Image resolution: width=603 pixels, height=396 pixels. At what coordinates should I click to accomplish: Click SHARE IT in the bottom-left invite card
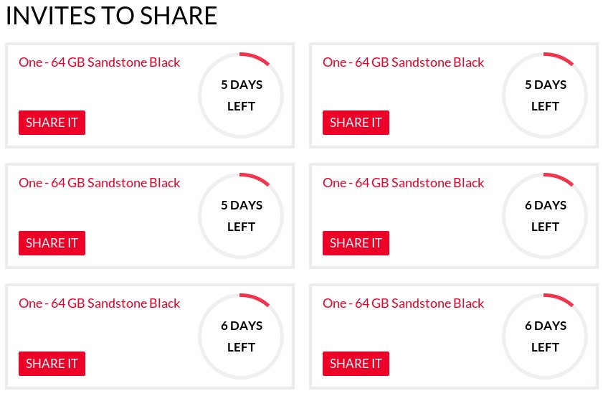click(52, 364)
